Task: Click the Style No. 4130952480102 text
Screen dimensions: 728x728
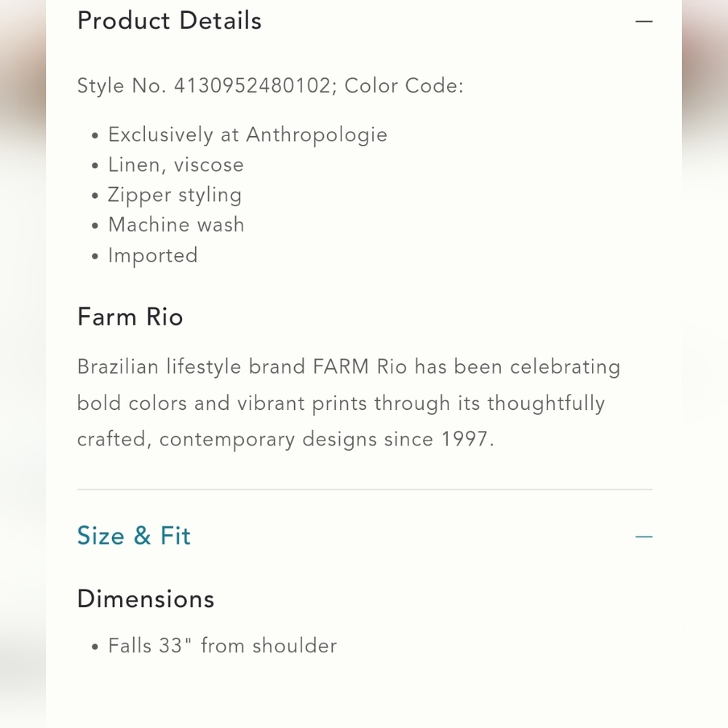Action: point(204,86)
